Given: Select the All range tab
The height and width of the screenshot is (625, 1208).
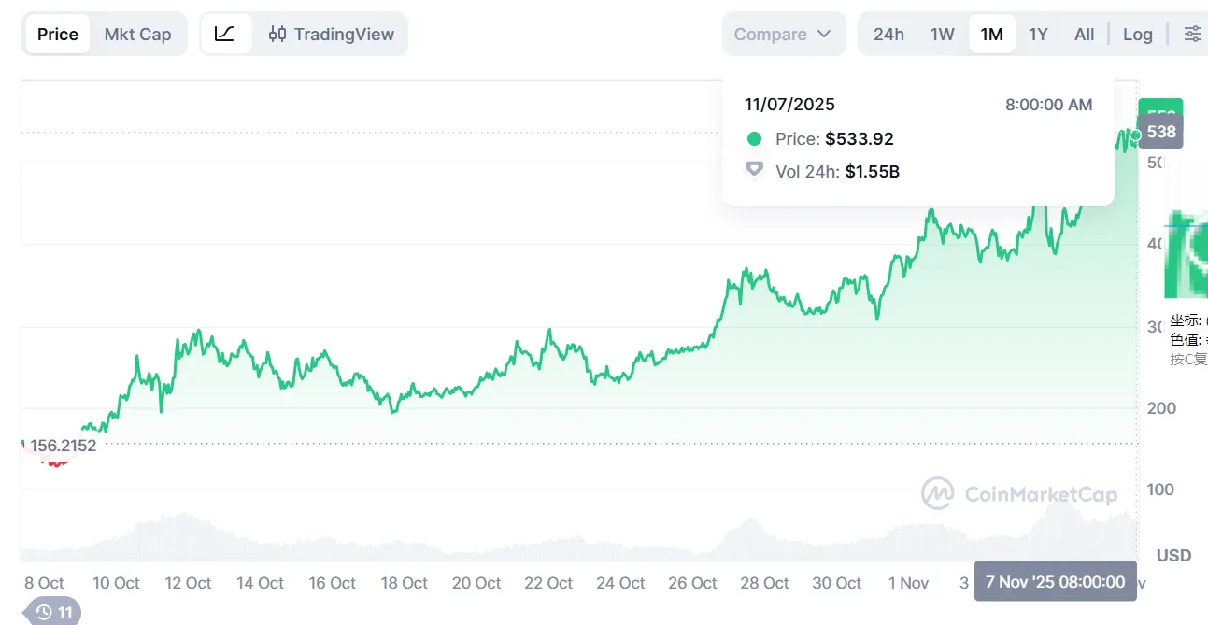Looking at the screenshot, I should pyautogui.click(x=1084, y=34).
